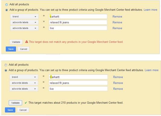Click the capitalized 'Carhartt' brand input field
The image size is (161, 116).
pyautogui.click(x=78, y=77)
